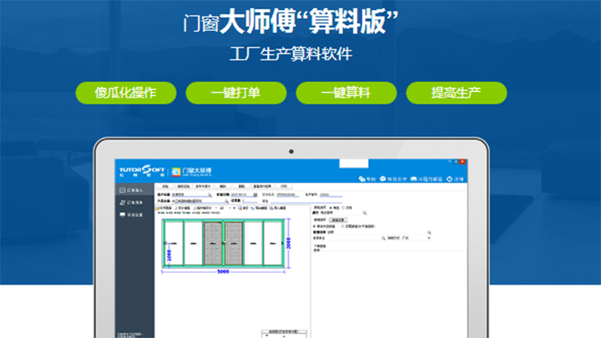The height and width of the screenshot is (338, 601).
Task: Open the calendar icon beside the date field
Action: pos(255,194)
